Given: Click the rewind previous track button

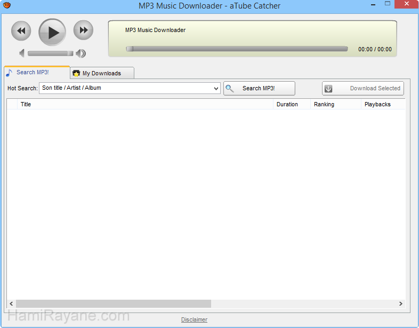Looking at the screenshot, I should pos(21,30).
